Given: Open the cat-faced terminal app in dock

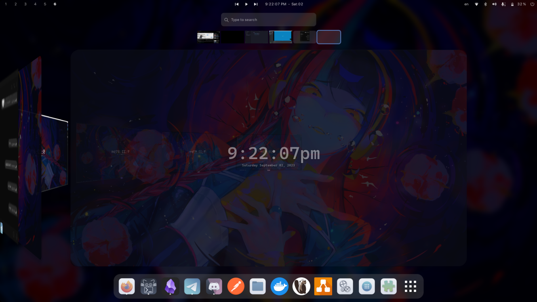Looking at the screenshot, I should [148, 287].
